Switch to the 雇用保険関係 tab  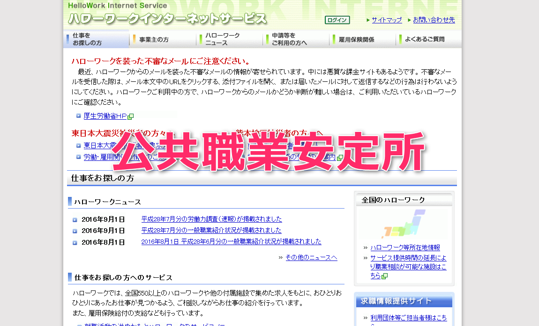362,39
